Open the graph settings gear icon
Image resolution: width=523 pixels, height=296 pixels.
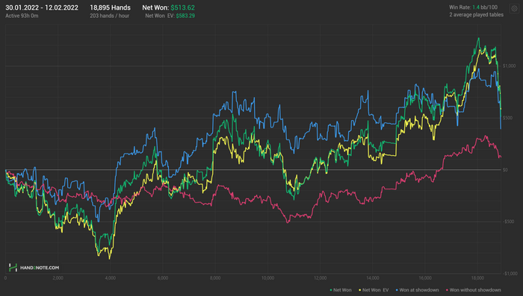coord(514,9)
